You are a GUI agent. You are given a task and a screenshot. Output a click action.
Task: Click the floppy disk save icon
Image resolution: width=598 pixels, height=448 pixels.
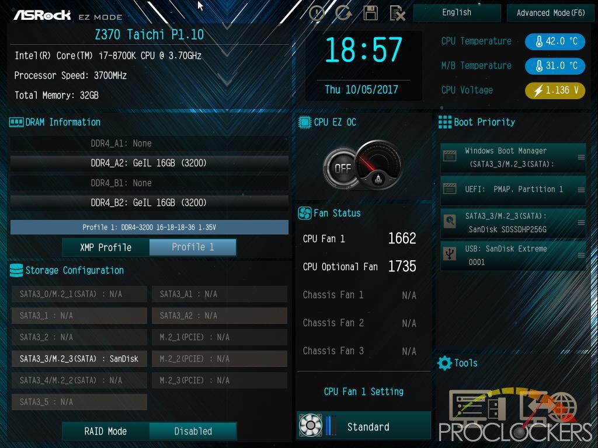click(370, 13)
